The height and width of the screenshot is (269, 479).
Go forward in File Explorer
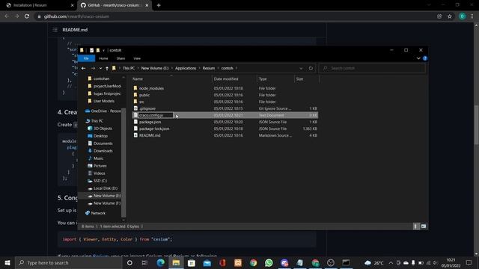pyautogui.click(x=93, y=68)
